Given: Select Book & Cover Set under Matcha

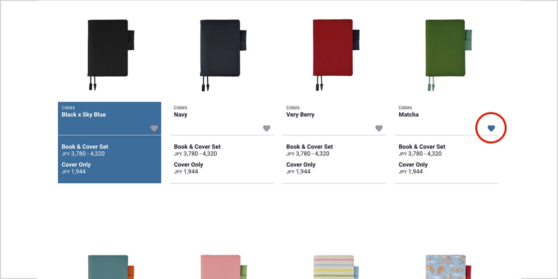Looking at the screenshot, I should click(x=421, y=146).
